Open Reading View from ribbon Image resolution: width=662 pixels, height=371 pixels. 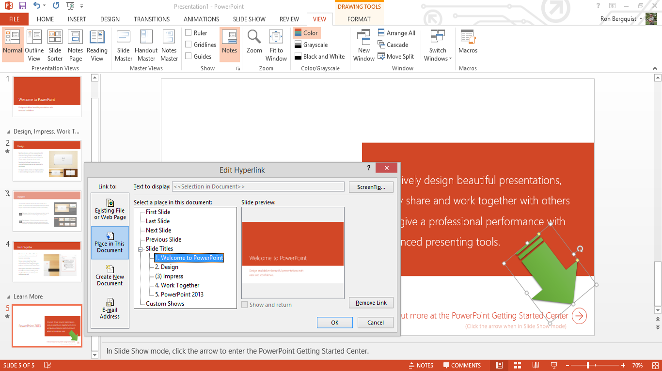(x=97, y=45)
